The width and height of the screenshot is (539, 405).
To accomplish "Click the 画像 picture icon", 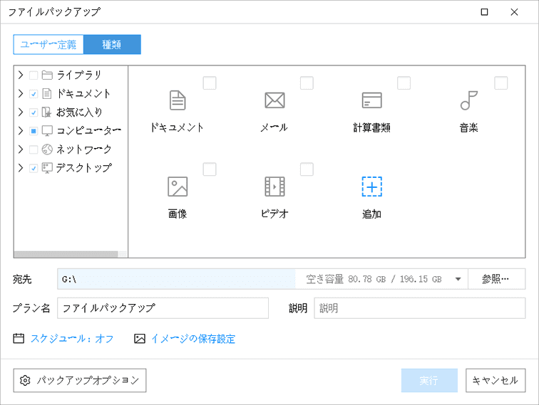I will 177,186.
